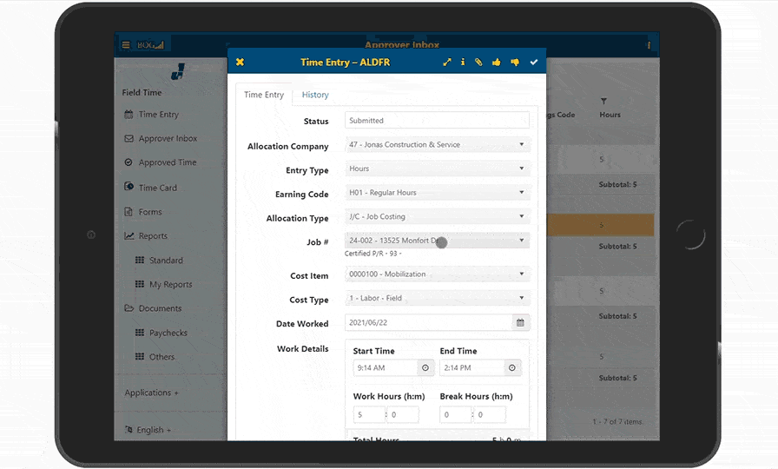Click the Work Hours hours box
Viewport: 778px width, 469px height.
tap(369, 414)
